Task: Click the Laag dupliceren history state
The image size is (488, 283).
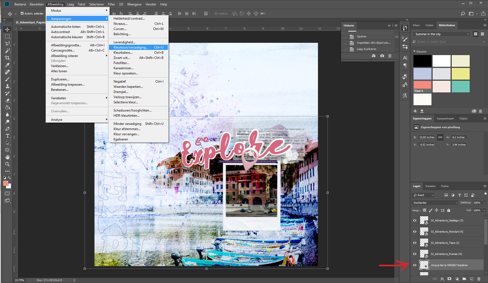Action: (x=366, y=49)
